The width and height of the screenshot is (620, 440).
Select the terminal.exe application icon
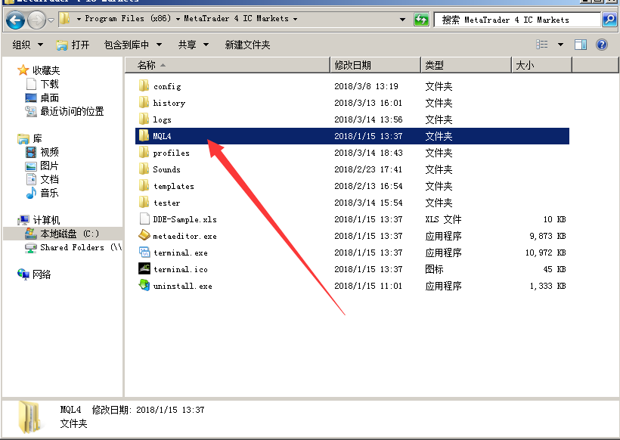tap(144, 252)
